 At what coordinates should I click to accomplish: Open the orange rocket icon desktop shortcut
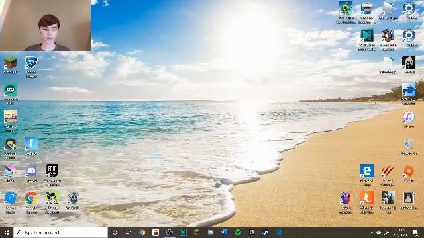pyautogui.click(x=367, y=202)
